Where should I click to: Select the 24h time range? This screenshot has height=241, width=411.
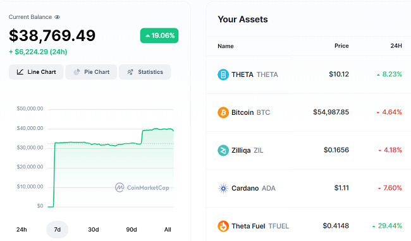(x=21, y=230)
